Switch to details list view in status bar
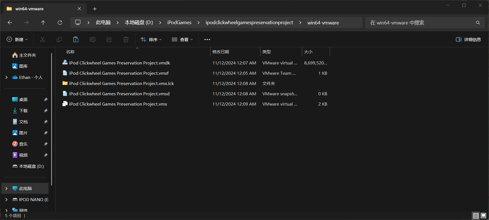489x220 pixels. [476, 216]
